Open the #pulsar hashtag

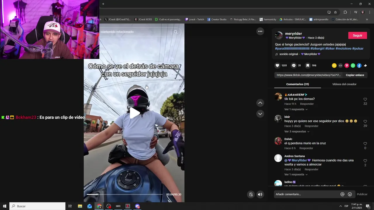(x=358, y=48)
